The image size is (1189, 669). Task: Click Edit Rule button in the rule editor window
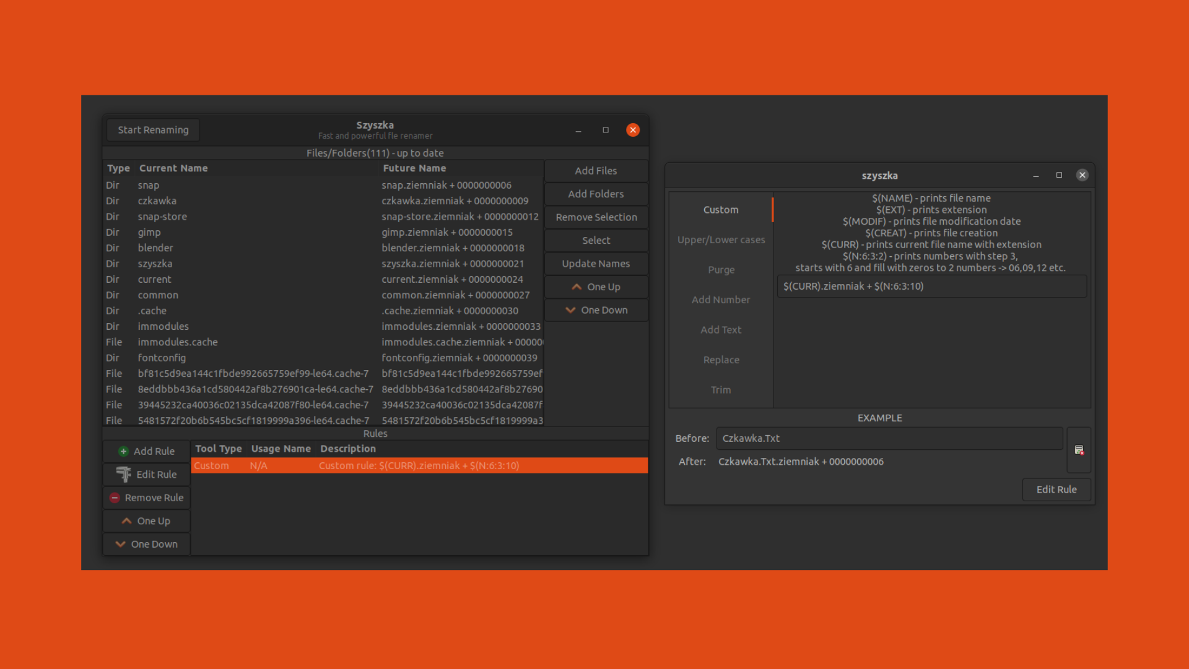pyautogui.click(x=1056, y=490)
